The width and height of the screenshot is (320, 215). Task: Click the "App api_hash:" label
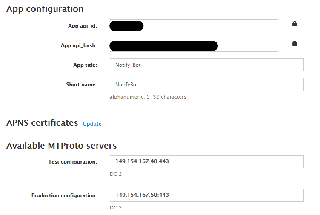79,45
